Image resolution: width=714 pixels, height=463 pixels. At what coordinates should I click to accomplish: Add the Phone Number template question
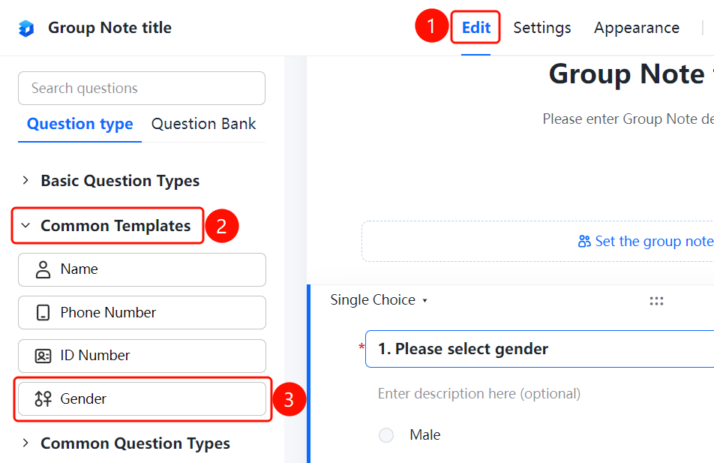tap(142, 313)
